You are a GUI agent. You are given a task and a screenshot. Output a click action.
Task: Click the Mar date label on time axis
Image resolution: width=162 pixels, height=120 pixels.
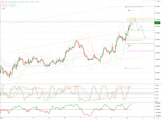coord(127,118)
